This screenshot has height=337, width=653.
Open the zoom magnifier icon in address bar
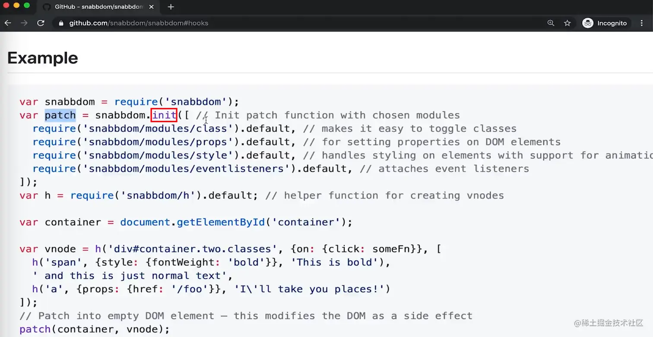coord(551,23)
